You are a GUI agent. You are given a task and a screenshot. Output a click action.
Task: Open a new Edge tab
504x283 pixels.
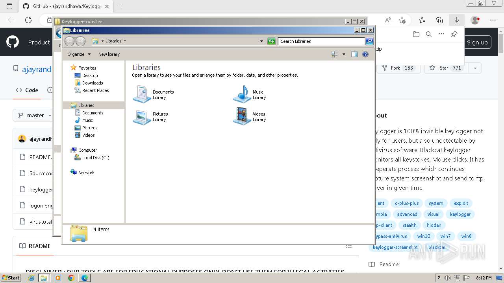[x=120, y=6]
